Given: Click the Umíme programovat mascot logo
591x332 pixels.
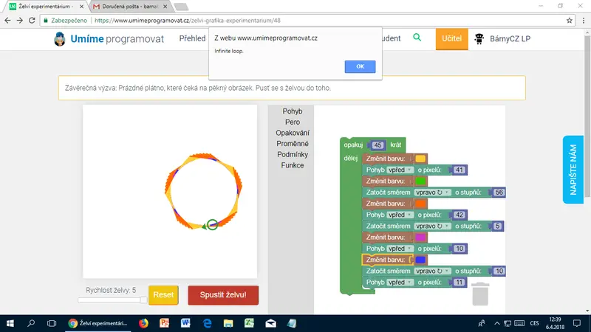Looking at the screenshot, I should [60, 39].
